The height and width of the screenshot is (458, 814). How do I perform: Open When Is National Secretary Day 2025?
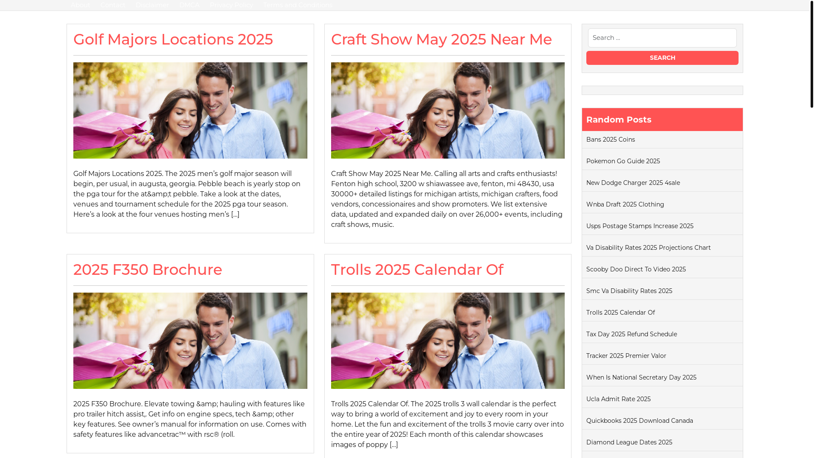(x=641, y=377)
